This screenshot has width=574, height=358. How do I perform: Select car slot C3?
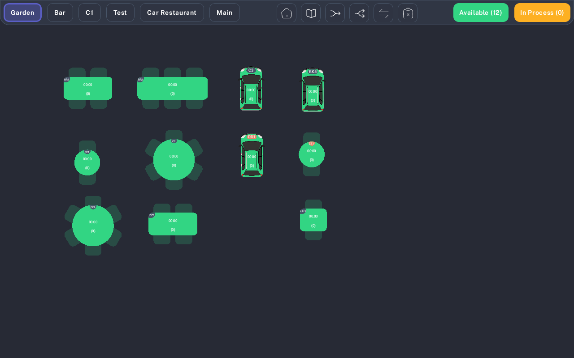point(251,89)
